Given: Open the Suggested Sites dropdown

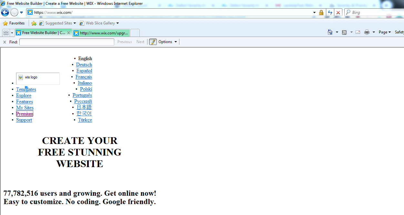Looking at the screenshot, I should click(57, 23).
